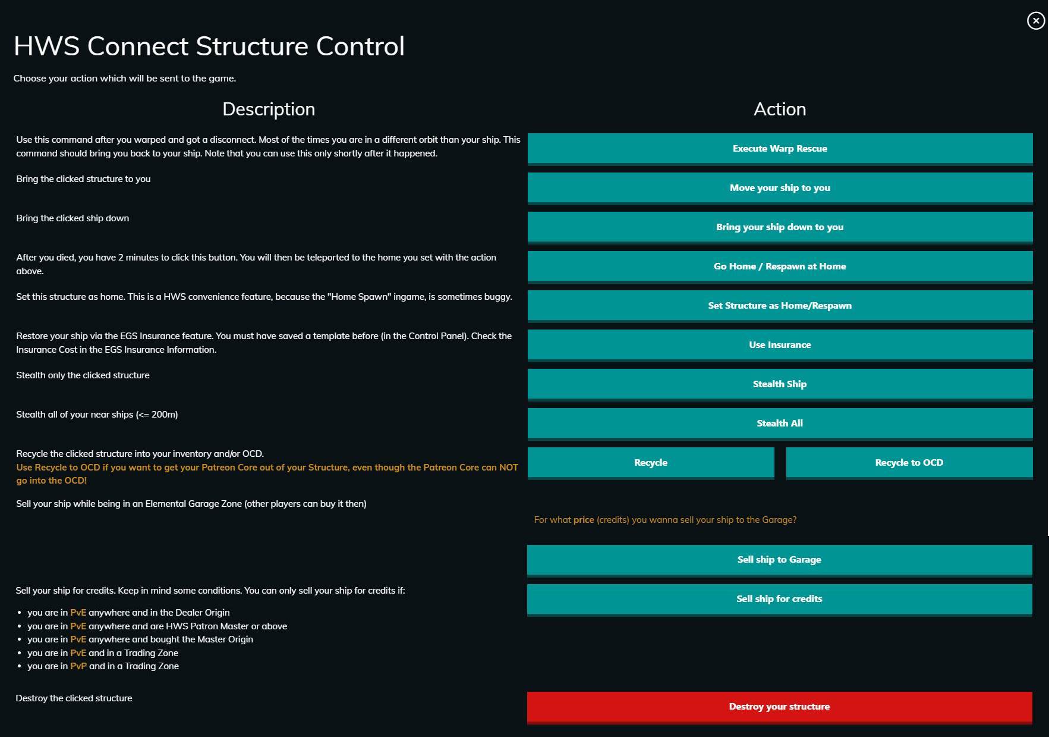Click the Use Insurance button

tap(780, 345)
